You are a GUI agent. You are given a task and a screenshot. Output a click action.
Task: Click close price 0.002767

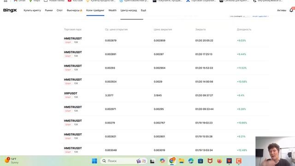159,123
